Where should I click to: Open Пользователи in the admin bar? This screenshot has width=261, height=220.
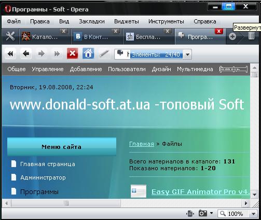click(127, 69)
